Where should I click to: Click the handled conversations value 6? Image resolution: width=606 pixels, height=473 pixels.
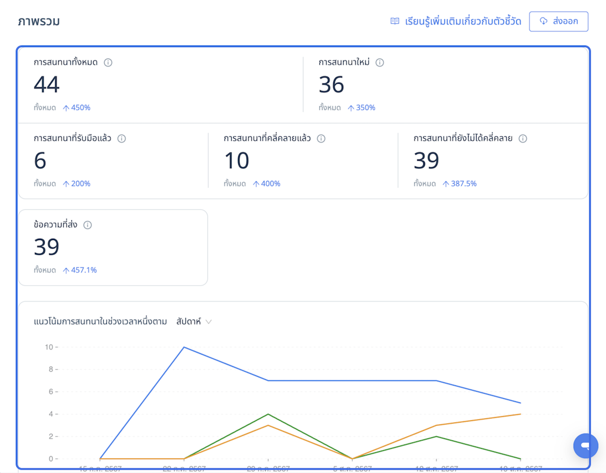coord(40,160)
